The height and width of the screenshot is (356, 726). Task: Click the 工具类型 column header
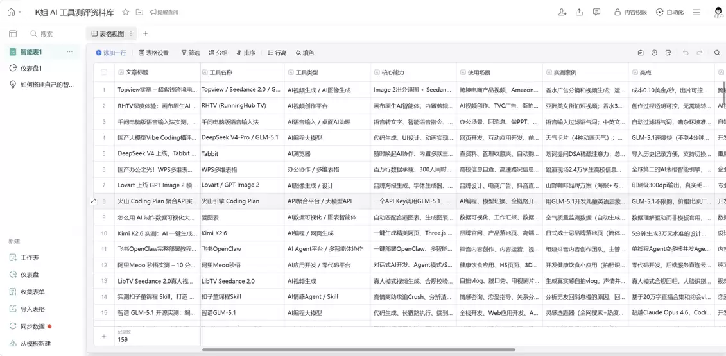pyautogui.click(x=327, y=72)
